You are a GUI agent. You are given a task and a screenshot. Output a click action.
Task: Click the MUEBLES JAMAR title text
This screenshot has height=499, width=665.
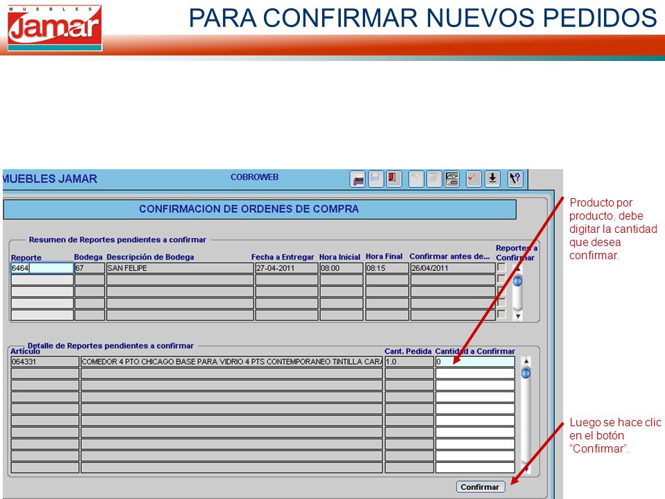pos(50,179)
